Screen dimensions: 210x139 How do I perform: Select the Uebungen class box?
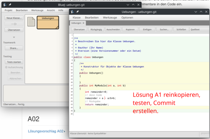pyautogui.click(x=48, y=22)
